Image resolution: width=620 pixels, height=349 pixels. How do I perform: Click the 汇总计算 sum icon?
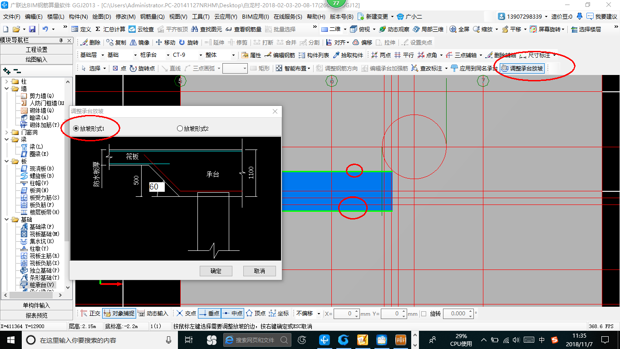click(x=98, y=29)
